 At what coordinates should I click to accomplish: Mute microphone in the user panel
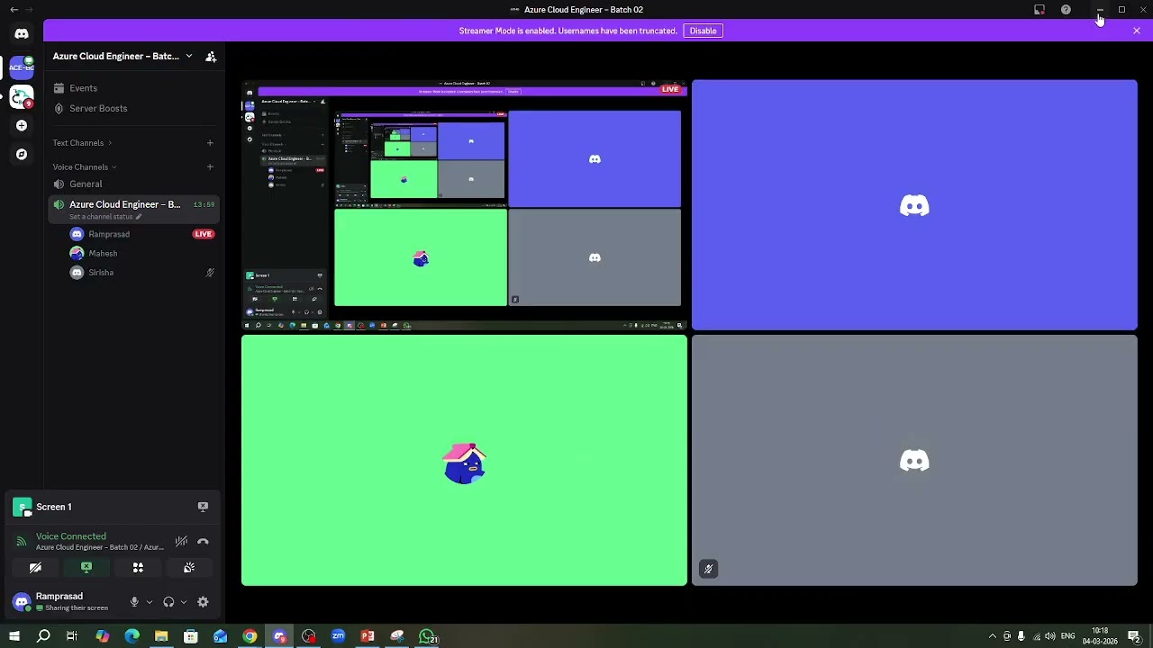[134, 602]
